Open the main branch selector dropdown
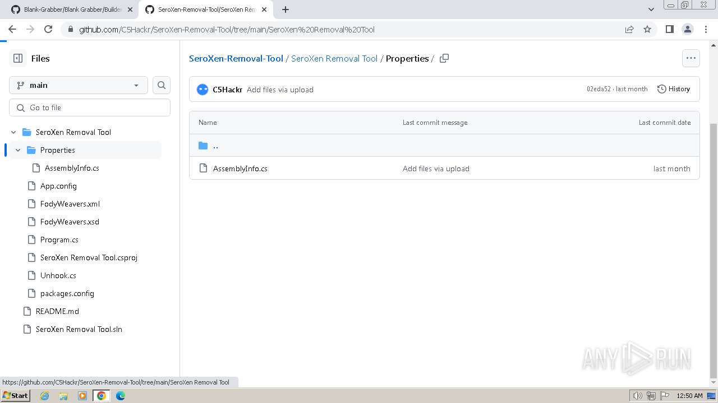Image resolution: width=718 pixels, height=403 pixels. [x=79, y=85]
